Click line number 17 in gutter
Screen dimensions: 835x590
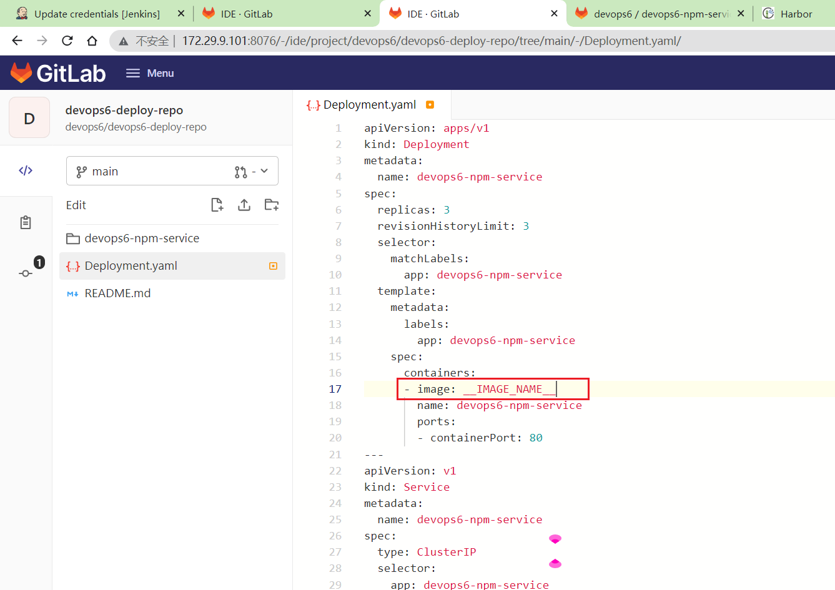[335, 389]
